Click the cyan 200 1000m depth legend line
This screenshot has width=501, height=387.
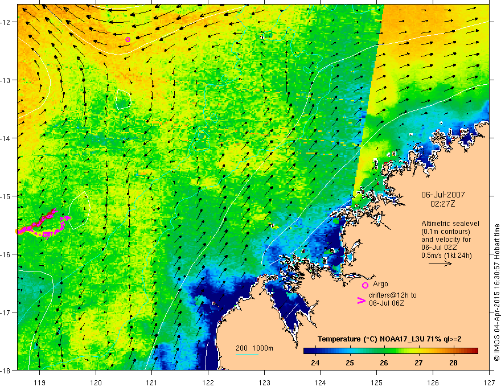point(247,355)
